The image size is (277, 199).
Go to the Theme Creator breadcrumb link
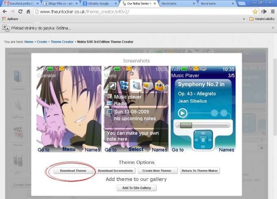pyautogui.click(x=62, y=42)
